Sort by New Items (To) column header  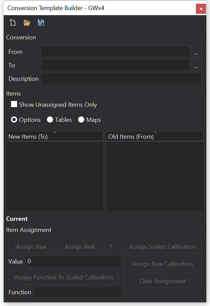tap(55, 136)
